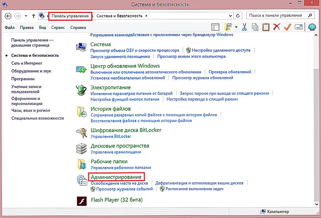Click the Центр обновления Windows icon

click(81, 69)
